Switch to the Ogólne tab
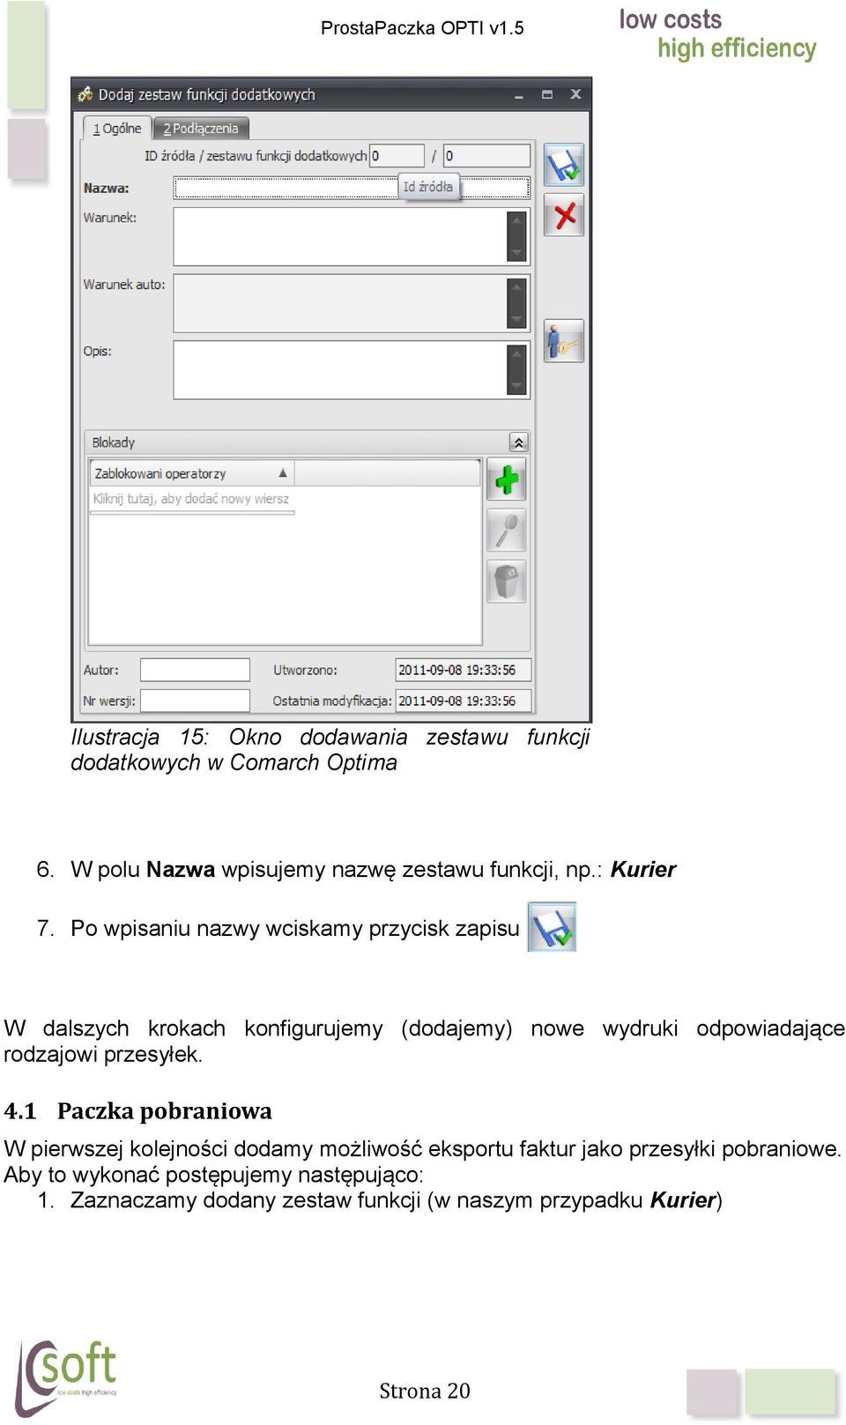This screenshot has width=846, height=1425. coord(117,129)
